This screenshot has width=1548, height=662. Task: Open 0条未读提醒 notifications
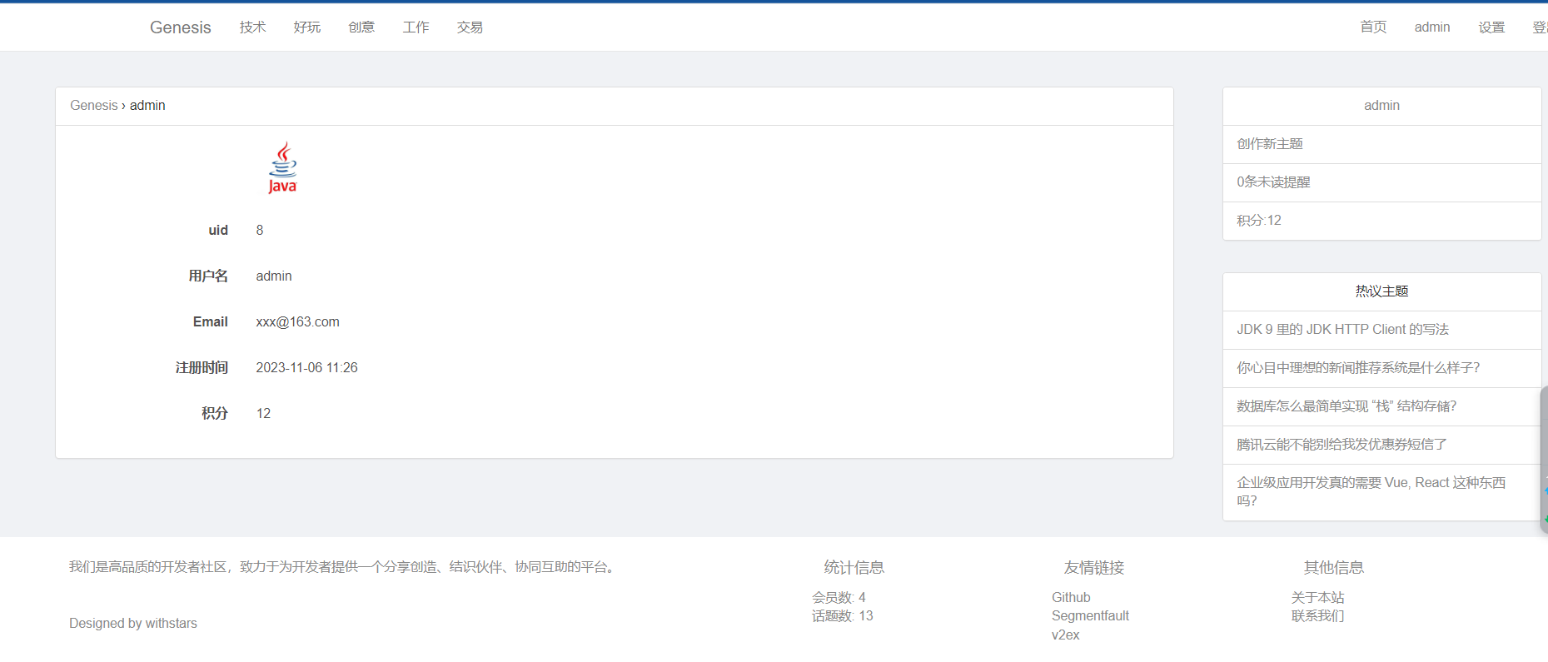(x=1273, y=182)
